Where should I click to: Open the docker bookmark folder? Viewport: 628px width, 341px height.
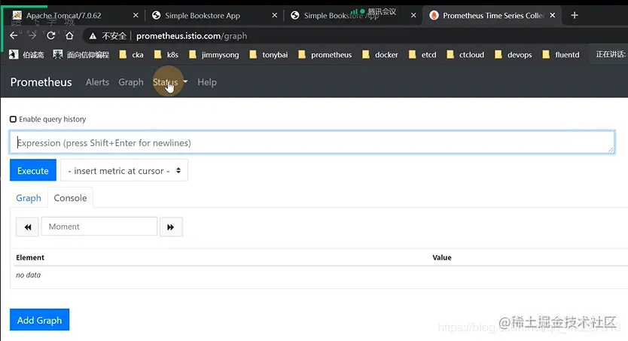380,54
